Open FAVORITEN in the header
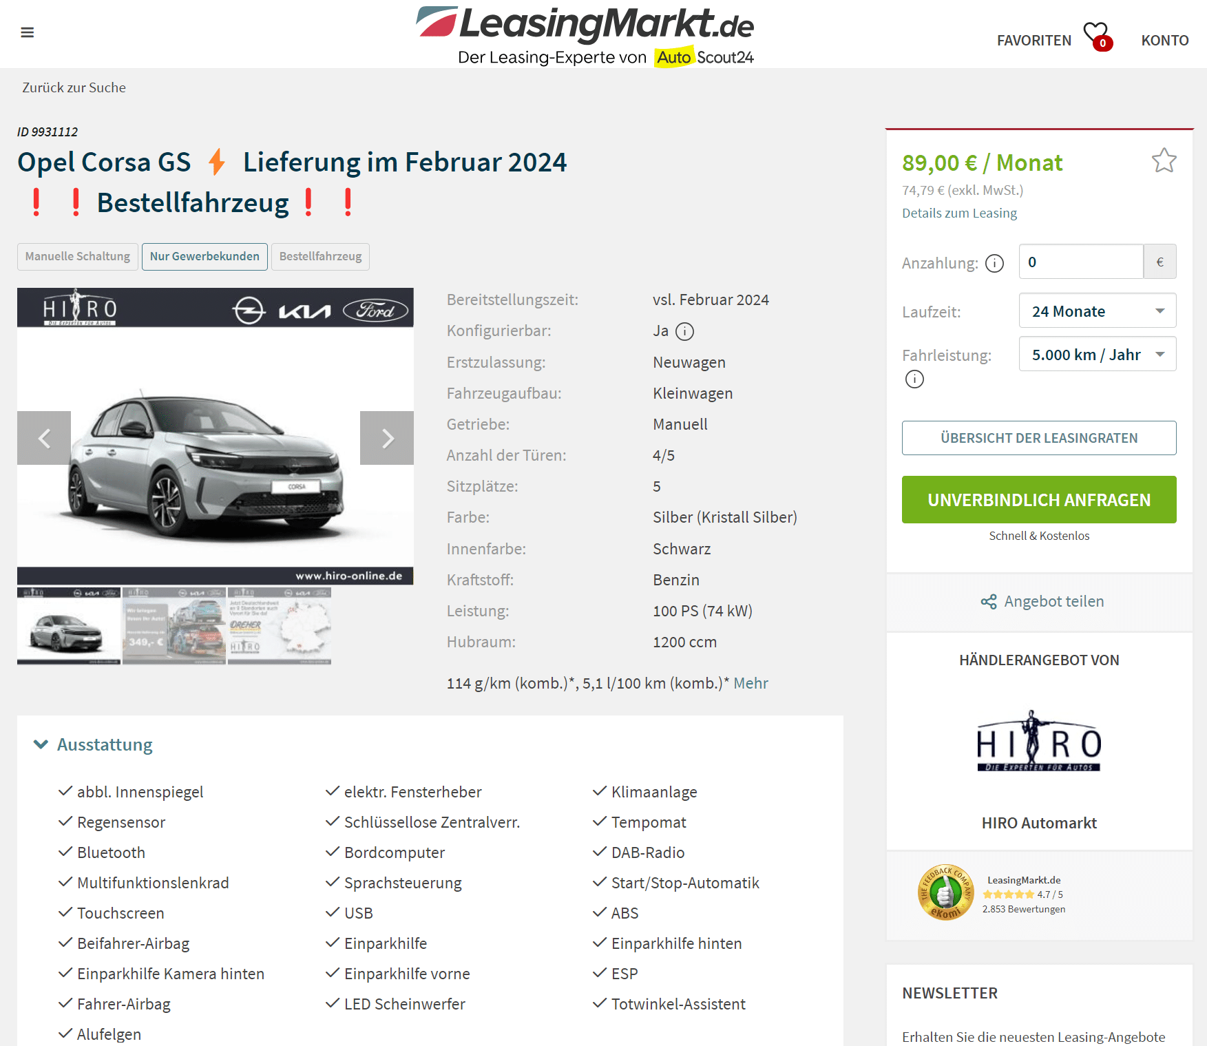The image size is (1207, 1046). tap(1033, 41)
